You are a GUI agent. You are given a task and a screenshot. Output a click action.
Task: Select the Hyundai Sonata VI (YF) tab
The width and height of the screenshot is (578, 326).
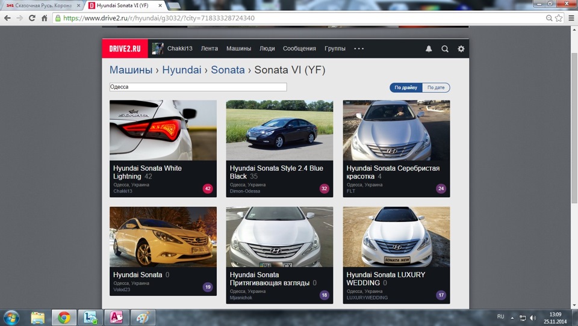(x=122, y=5)
